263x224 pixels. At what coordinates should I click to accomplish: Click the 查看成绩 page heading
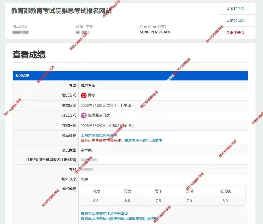pyautogui.click(x=29, y=55)
